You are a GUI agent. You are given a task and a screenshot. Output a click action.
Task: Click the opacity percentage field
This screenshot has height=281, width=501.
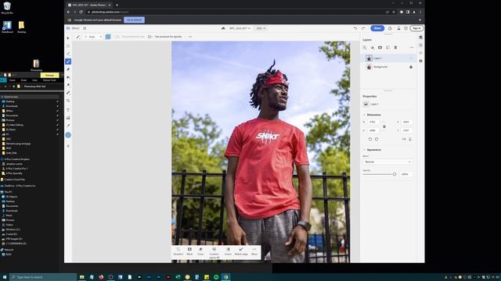tap(405, 174)
